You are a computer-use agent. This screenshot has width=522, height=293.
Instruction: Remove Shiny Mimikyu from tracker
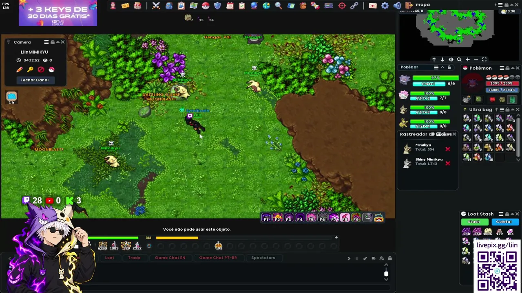click(x=447, y=163)
